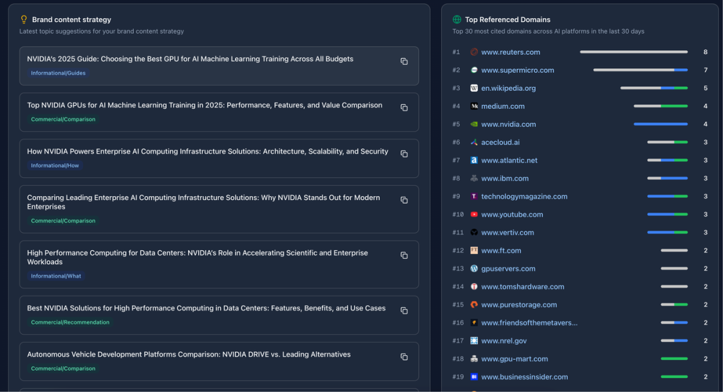Click the Vertiv favicon

(x=474, y=232)
